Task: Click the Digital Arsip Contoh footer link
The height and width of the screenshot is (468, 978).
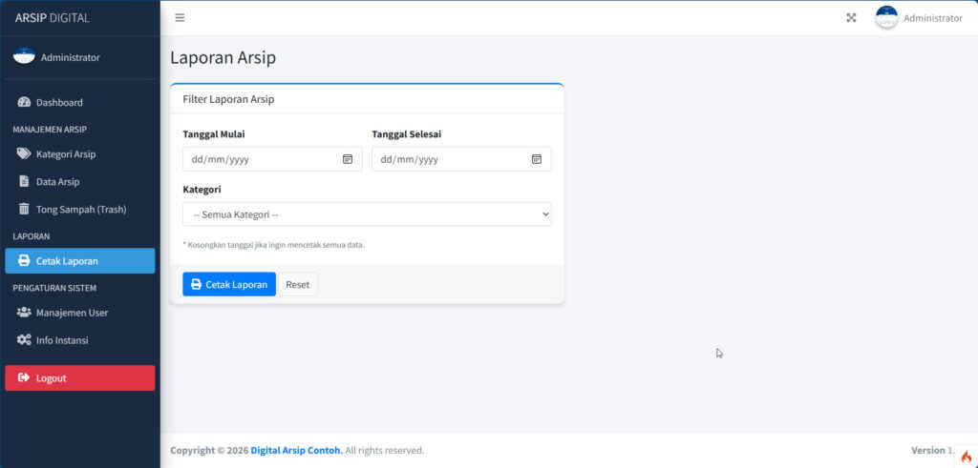Action: pos(296,450)
